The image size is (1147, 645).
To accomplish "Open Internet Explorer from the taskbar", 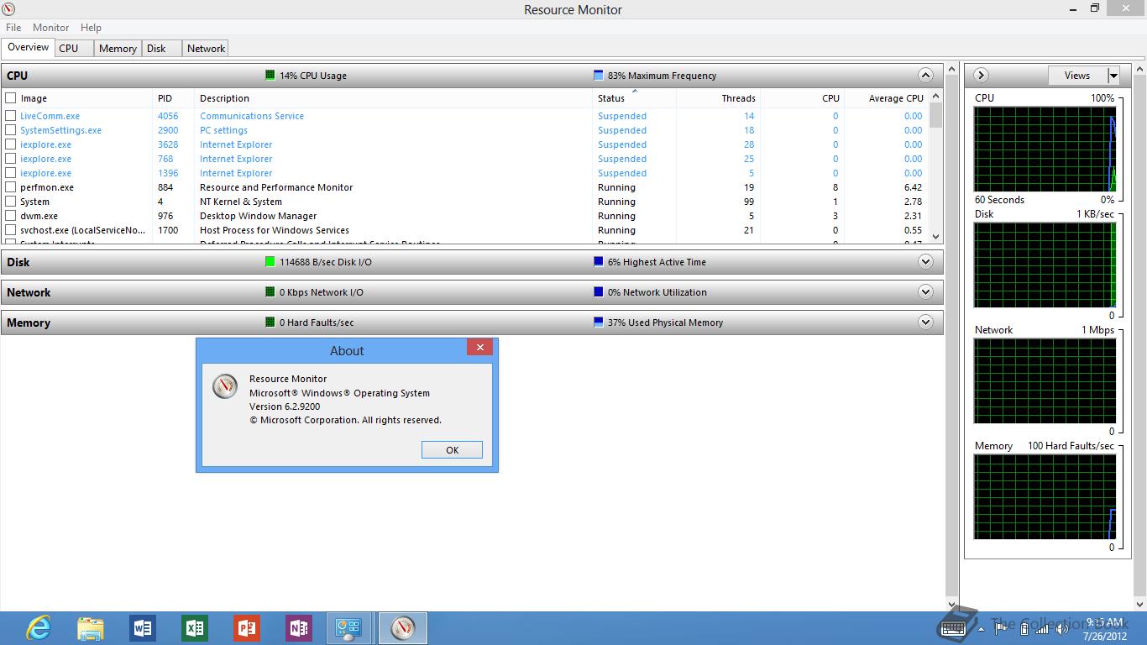I will tap(38, 628).
